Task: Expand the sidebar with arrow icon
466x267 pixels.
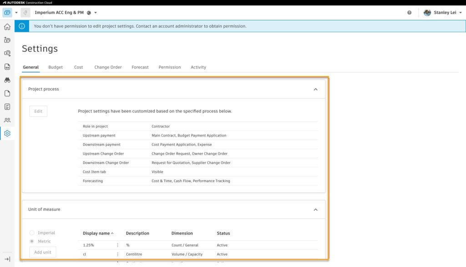Action: tap(7, 259)
